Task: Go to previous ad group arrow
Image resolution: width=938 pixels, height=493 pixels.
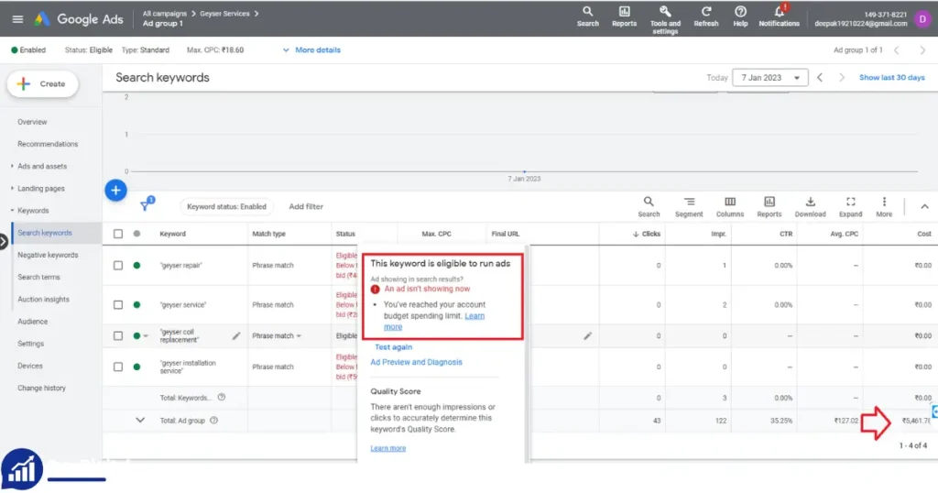Action: [897, 50]
